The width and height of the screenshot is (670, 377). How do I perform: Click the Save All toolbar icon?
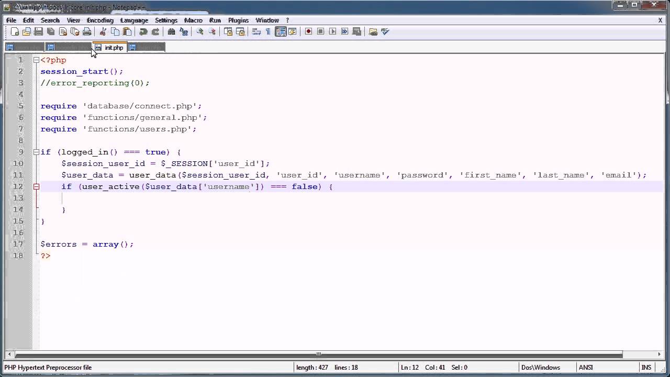tap(51, 32)
